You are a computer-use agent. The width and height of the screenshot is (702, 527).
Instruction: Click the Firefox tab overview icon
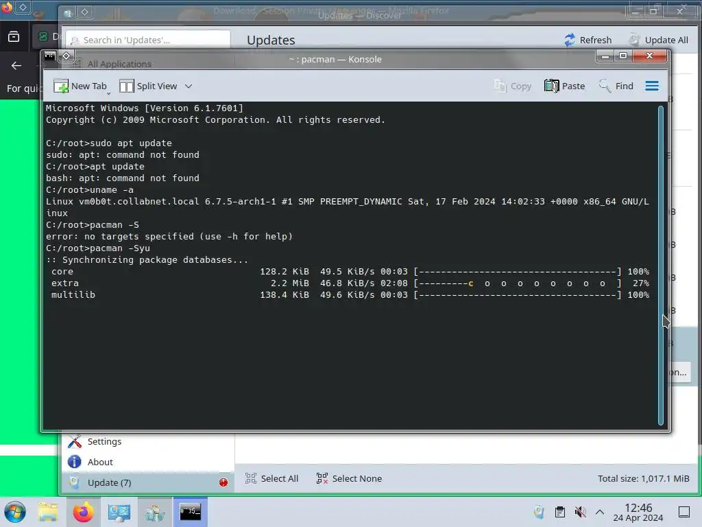coord(14,36)
